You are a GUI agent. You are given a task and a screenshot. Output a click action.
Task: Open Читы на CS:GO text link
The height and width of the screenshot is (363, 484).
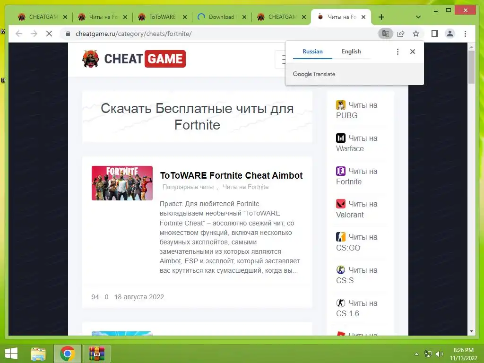pos(357,242)
